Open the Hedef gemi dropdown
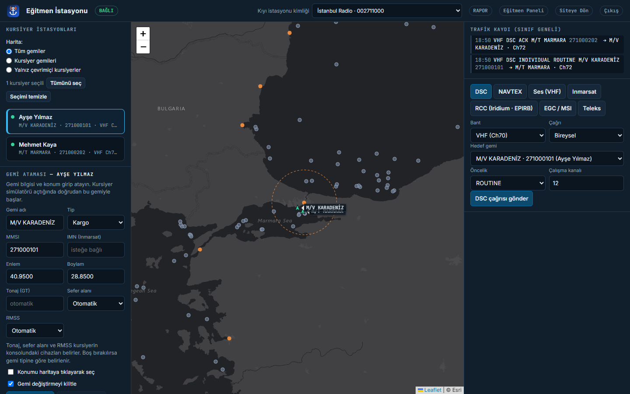The width and height of the screenshot is (630, 394). click(x=547, y=158)
